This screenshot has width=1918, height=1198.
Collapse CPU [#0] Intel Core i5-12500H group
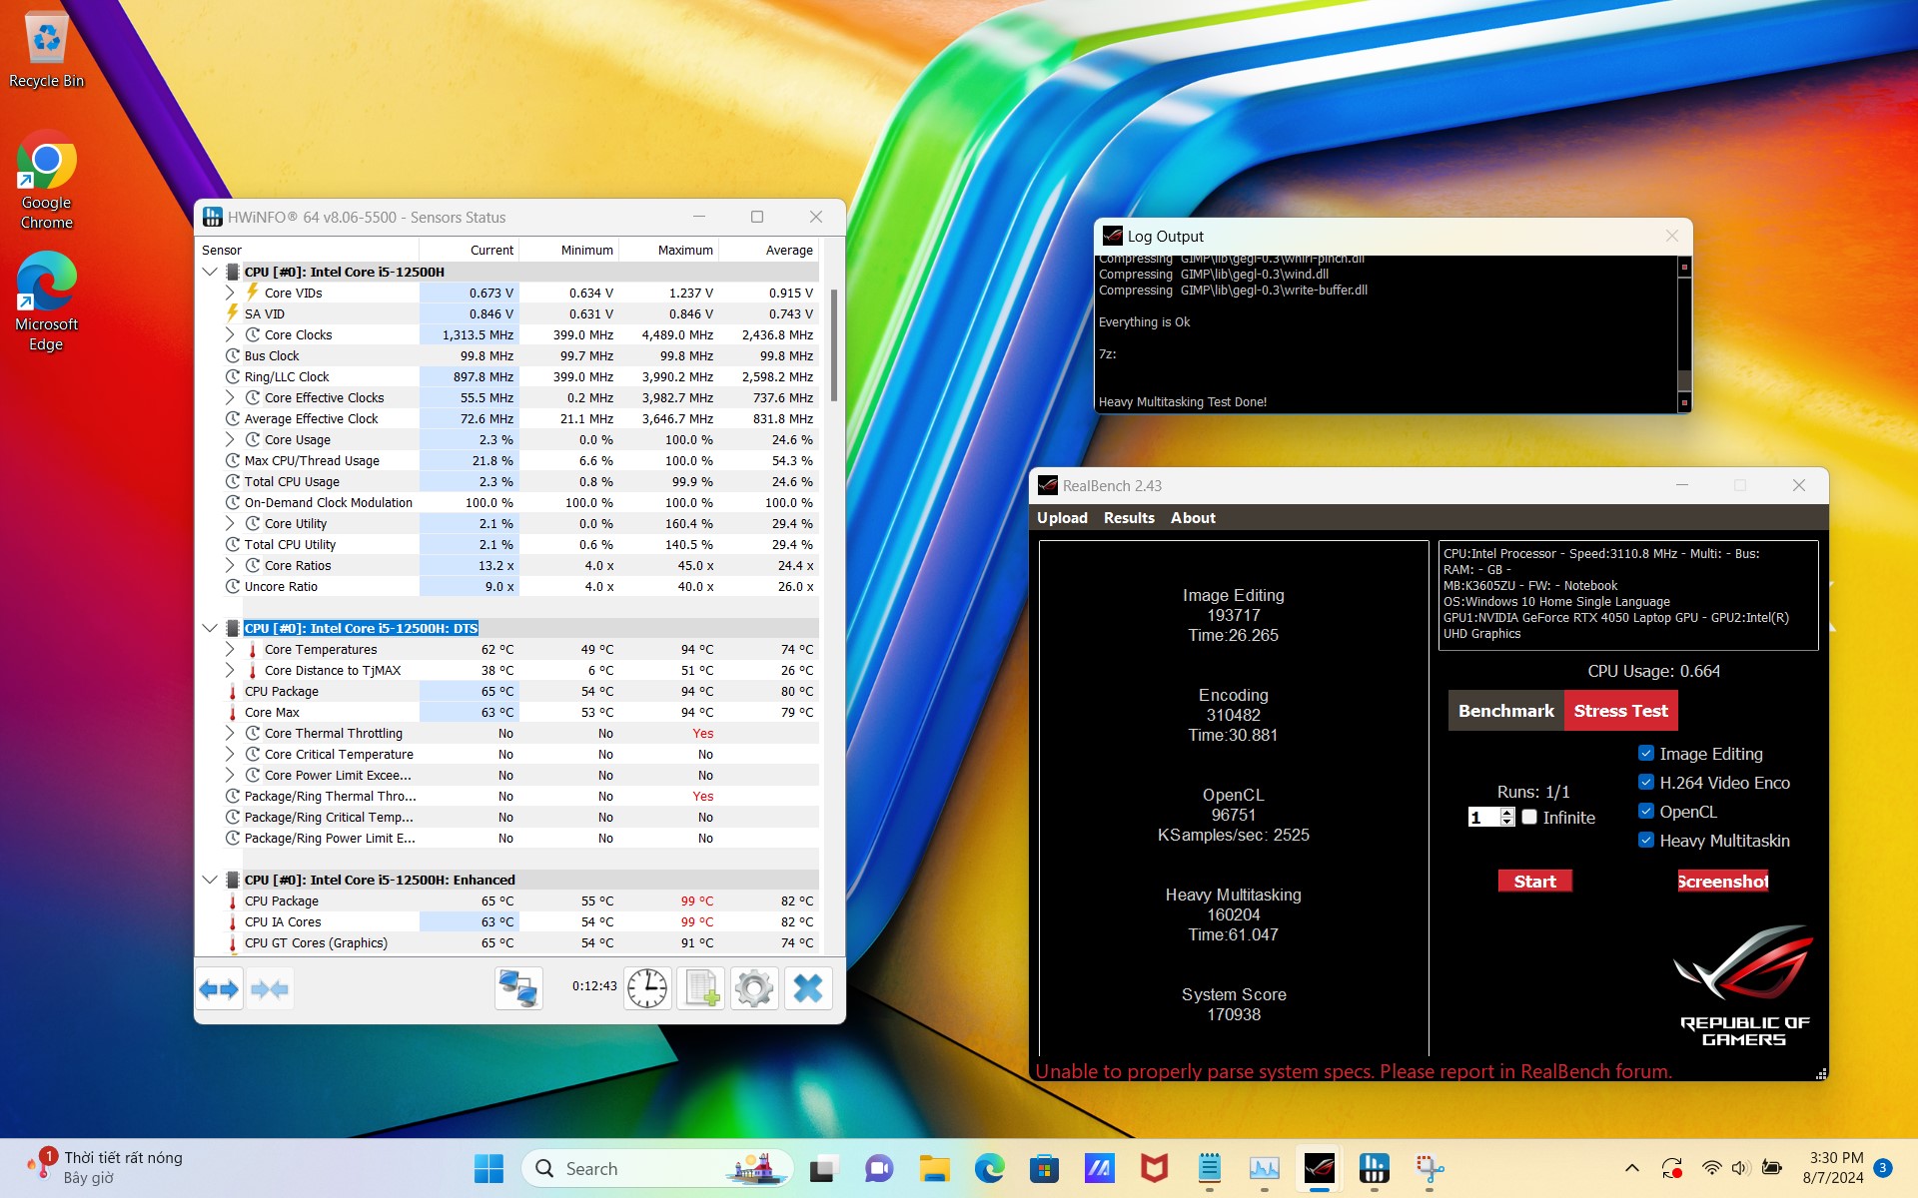pos(210,272)
